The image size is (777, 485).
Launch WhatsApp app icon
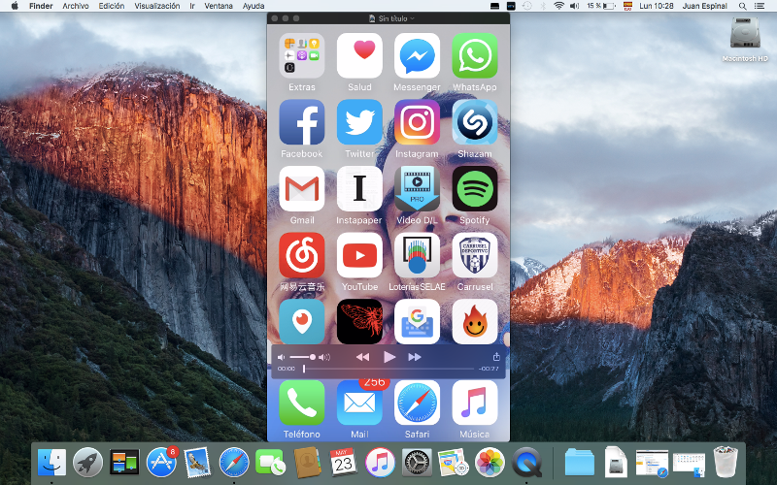pyautogui.click(x=475, y=55)
